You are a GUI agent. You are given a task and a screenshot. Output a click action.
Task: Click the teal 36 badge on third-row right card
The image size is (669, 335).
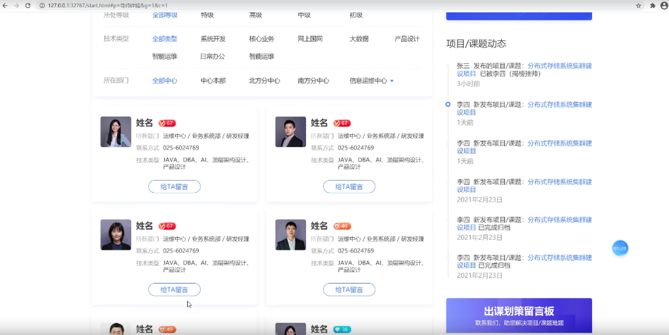342,329
